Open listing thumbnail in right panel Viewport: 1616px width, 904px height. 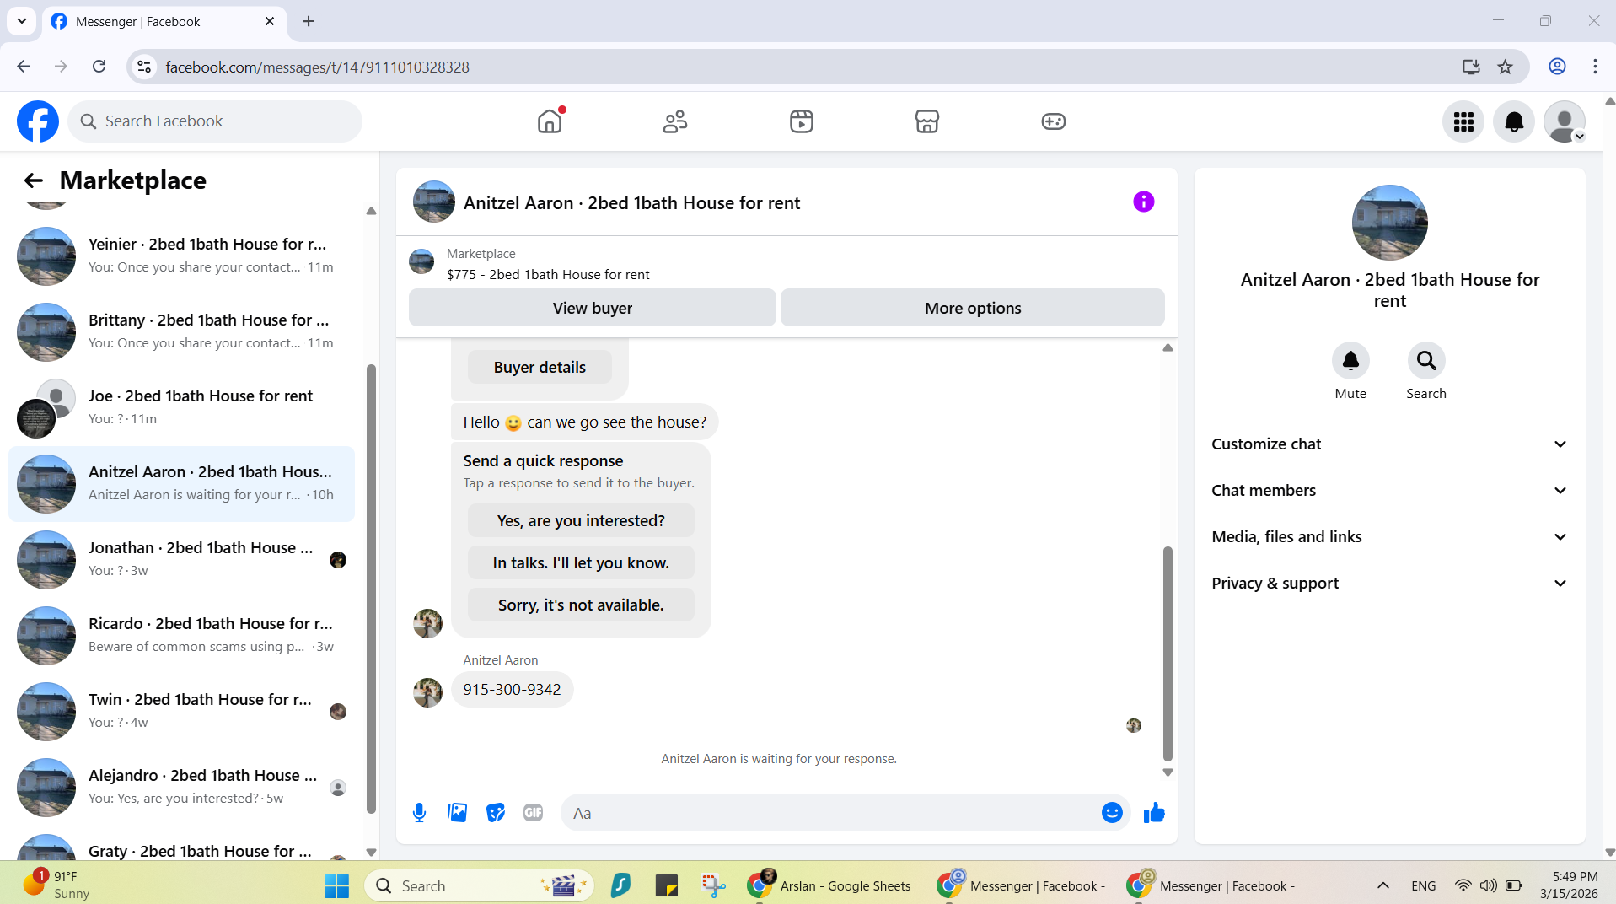(1389, 223)
